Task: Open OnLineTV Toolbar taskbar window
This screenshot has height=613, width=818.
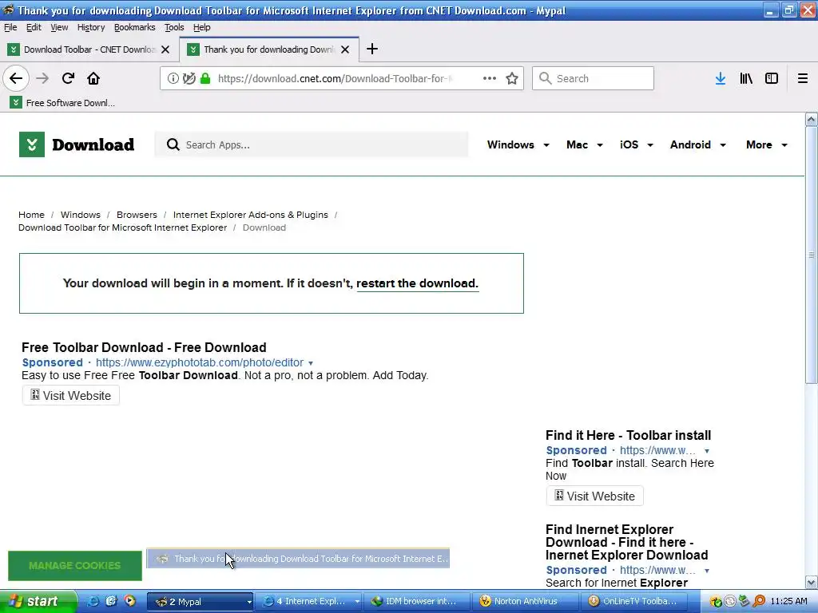Action: pos(635,602)
